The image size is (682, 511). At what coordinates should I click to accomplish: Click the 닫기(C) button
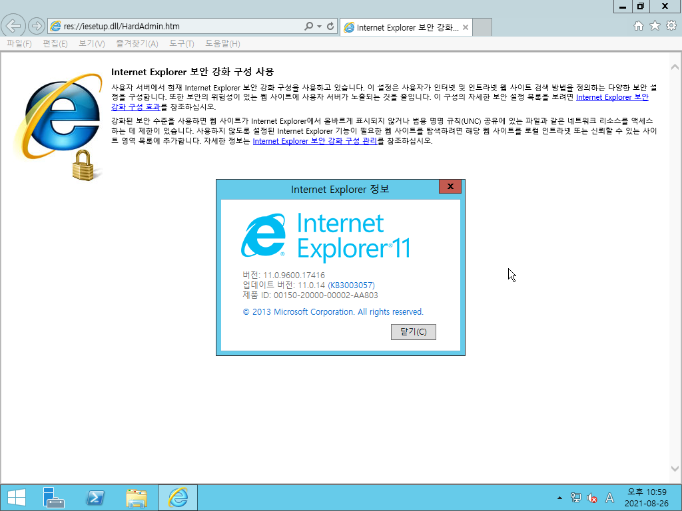click(x=413, y=332)
